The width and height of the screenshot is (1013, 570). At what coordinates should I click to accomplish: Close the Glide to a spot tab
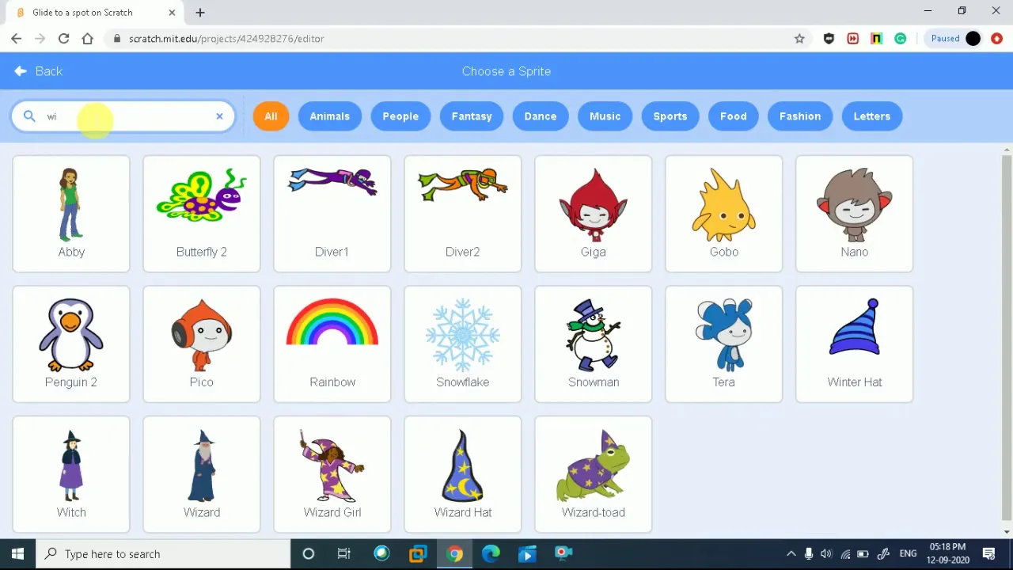tap(172, 13)
